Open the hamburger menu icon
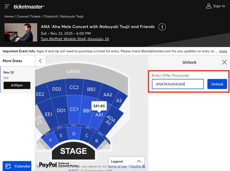The height and width of the screenshot is (171, 230). click(x=7, y=6)
